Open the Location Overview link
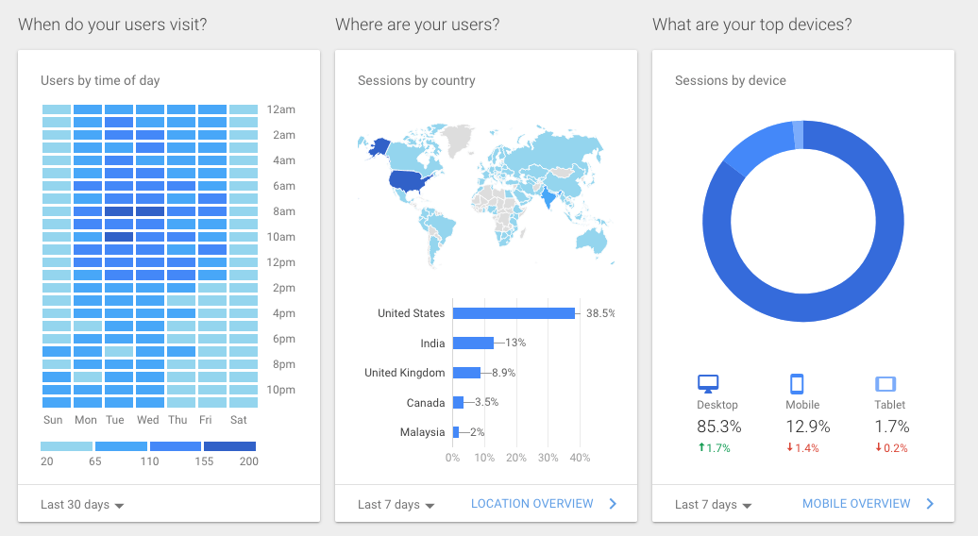978x536 pixels. point(532,504)
